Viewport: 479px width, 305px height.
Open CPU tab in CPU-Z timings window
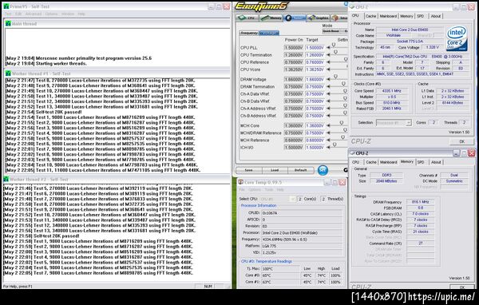tap(356, 162)
